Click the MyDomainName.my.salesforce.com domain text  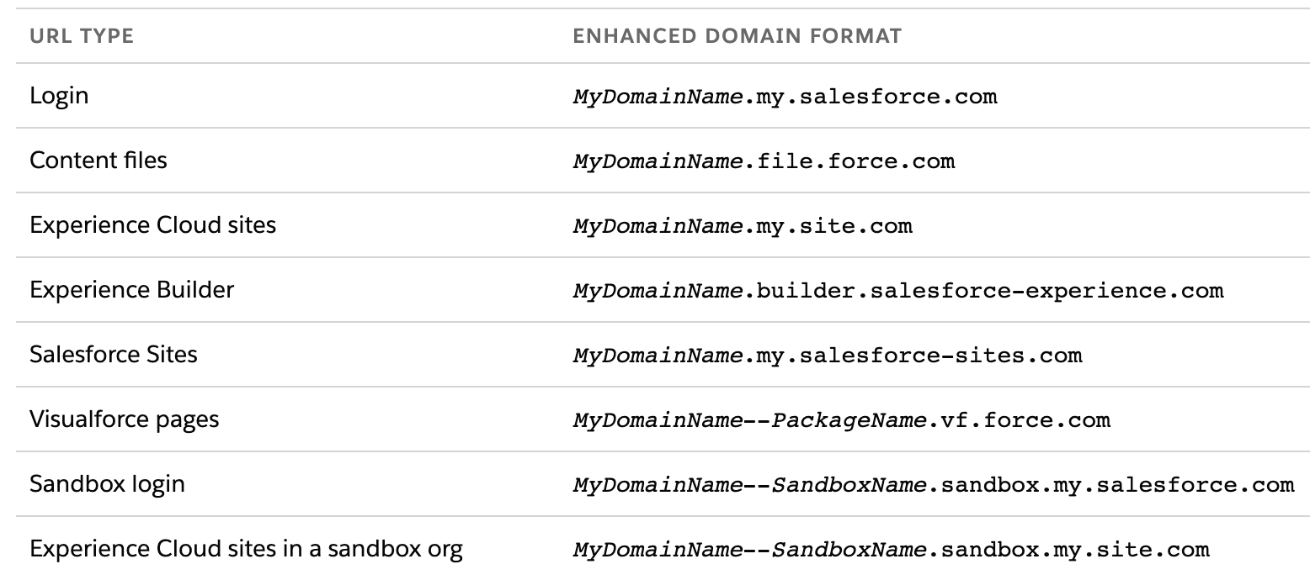pyautogui.click(x=785, y=97)
